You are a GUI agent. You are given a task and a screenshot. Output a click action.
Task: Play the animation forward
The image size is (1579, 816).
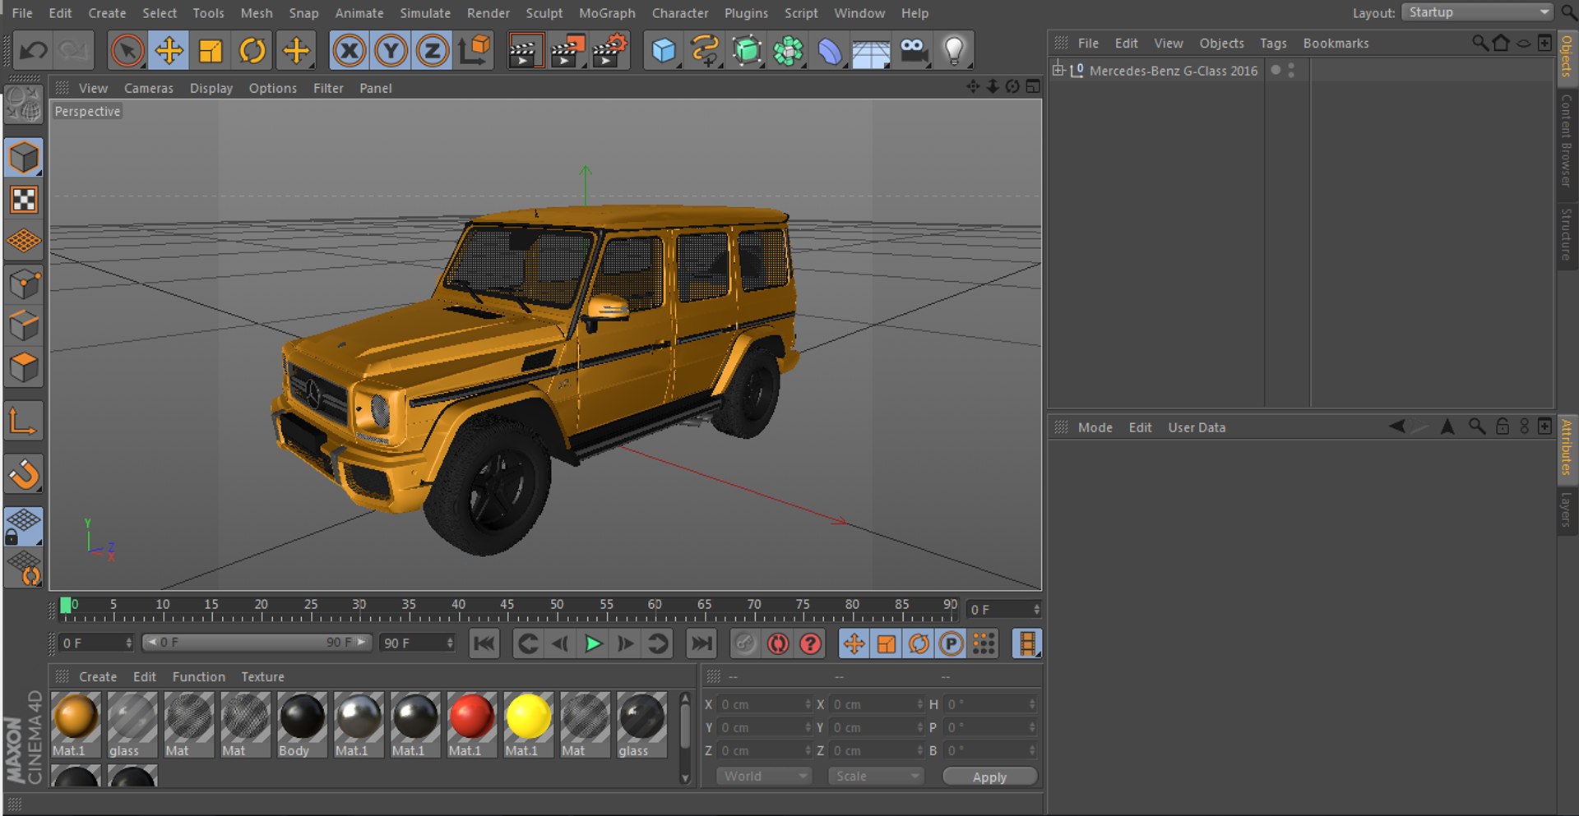click(593, 643)
